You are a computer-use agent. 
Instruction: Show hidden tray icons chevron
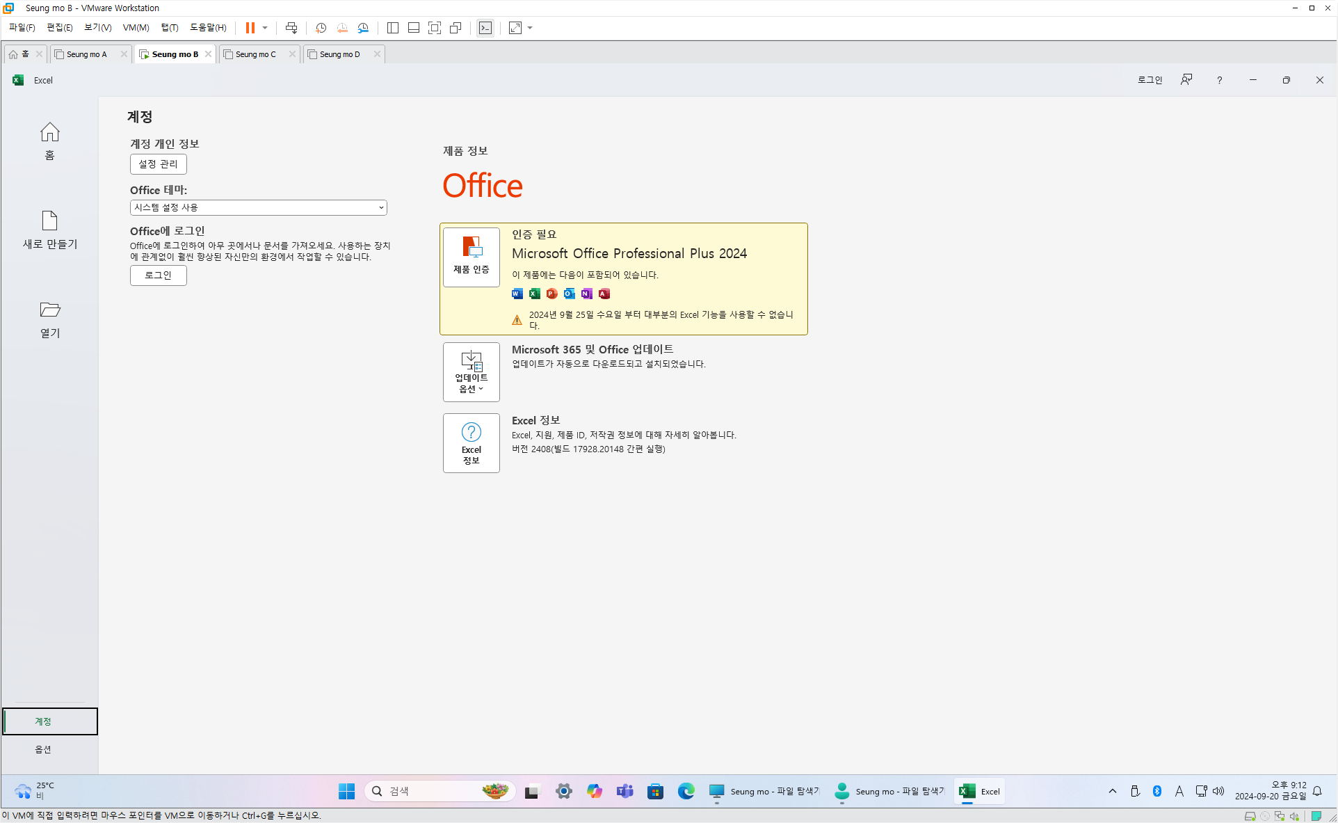(1113, 791)
